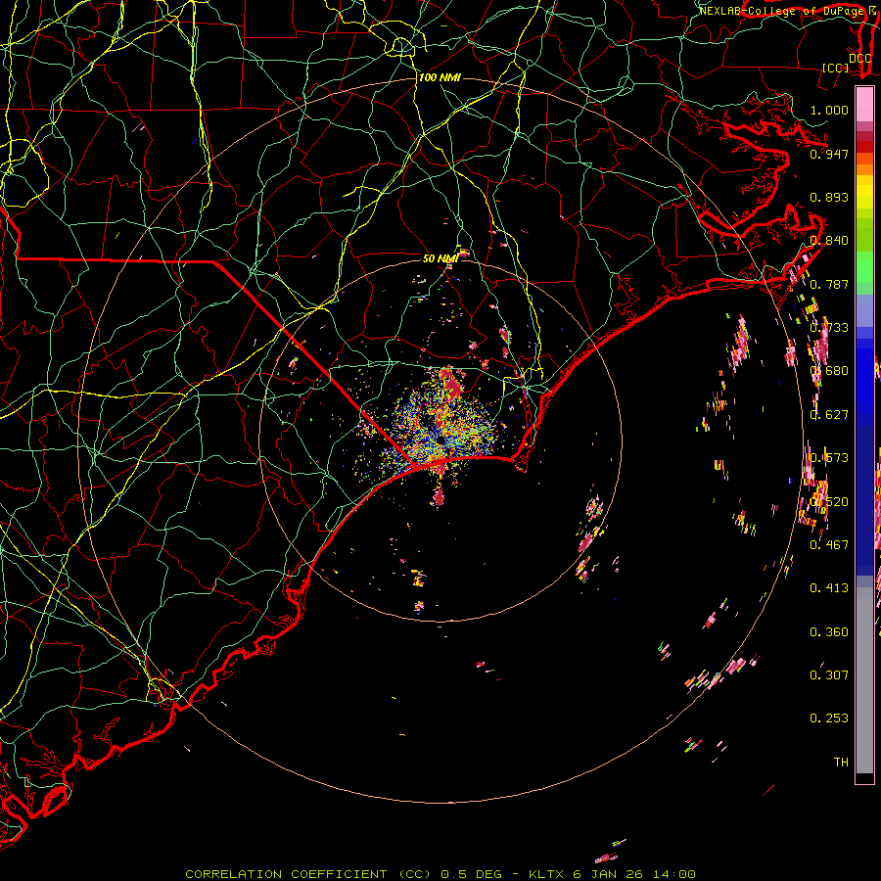Click the Correlation Coefficient caption at bottom
This screenshot has height=881, width=881.
440,874
